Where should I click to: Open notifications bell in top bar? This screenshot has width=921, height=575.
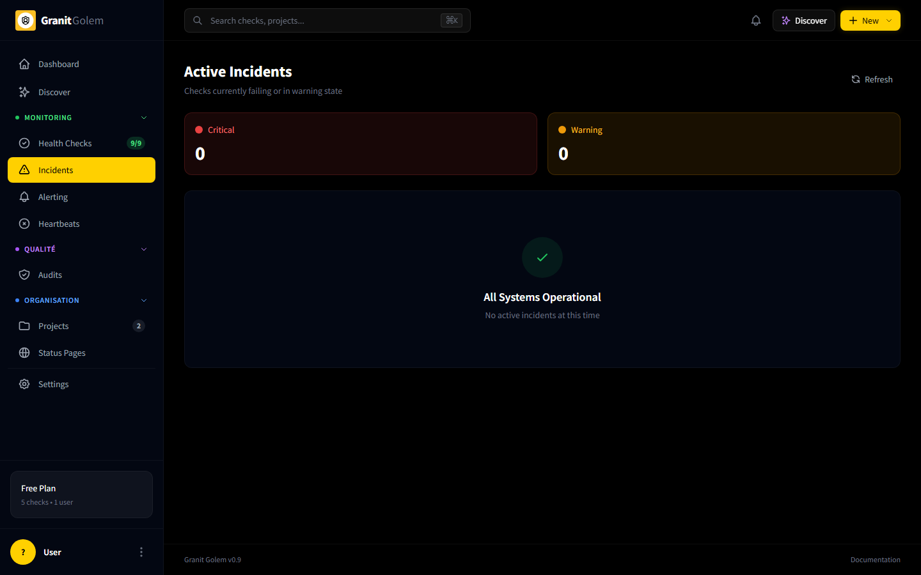point(756,20)
